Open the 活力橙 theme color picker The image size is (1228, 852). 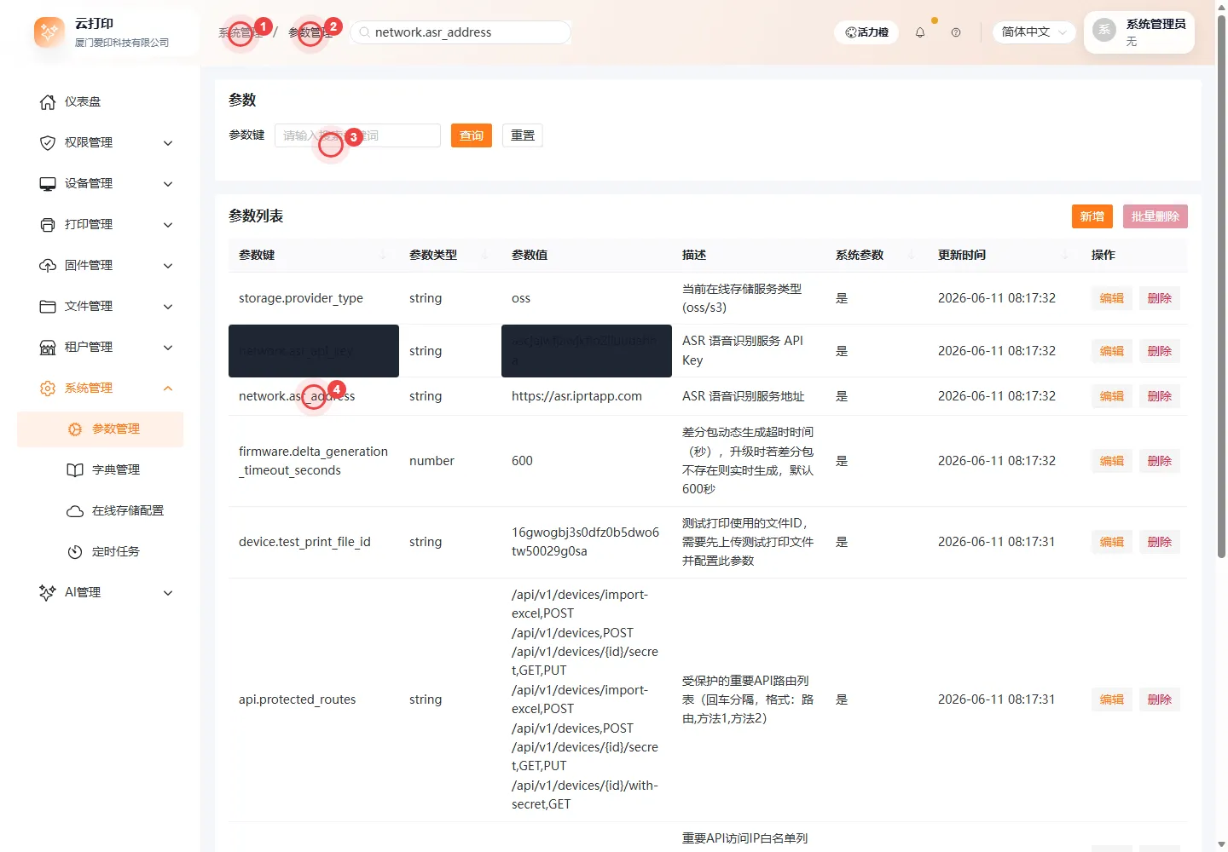pyautogui.click(x=866, y=32)
